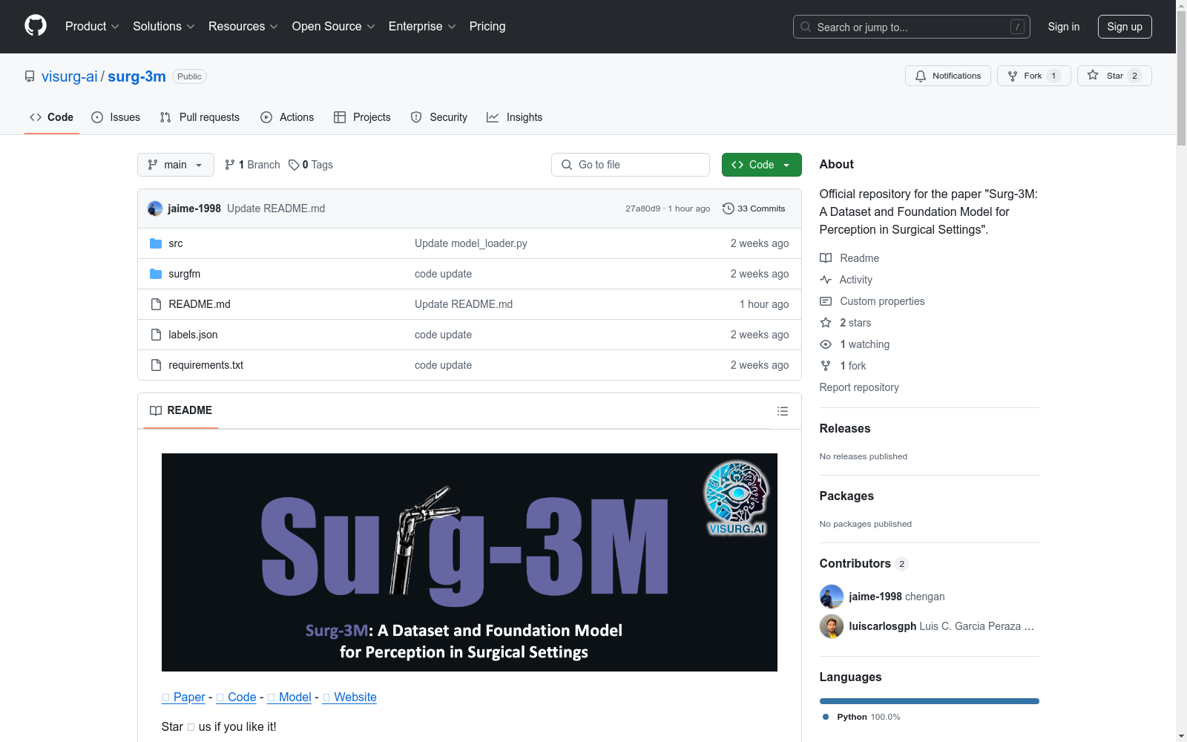Screen dimensions: 1187x742
Task: Expand the Open Source menu
Action: point(334,26)
